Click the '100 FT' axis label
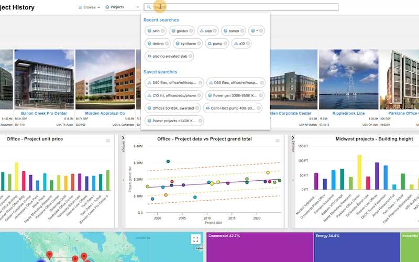This screenshot has height=262, width=419. pyautogui.click(x=303, y=161)
